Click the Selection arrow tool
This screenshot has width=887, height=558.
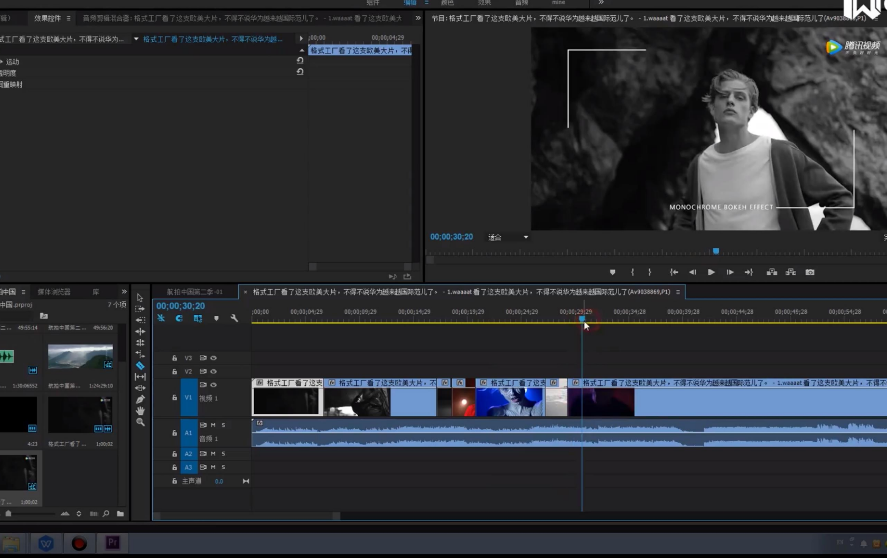tap(140, 298)
